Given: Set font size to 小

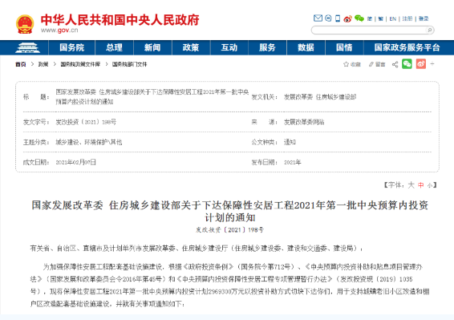Looking at the screenshot, I should point(430,185).
